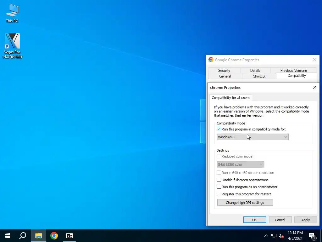
Task: Select the Vegas Pro 14.0 desktop shortcut
Action: (x=12, y=46)
